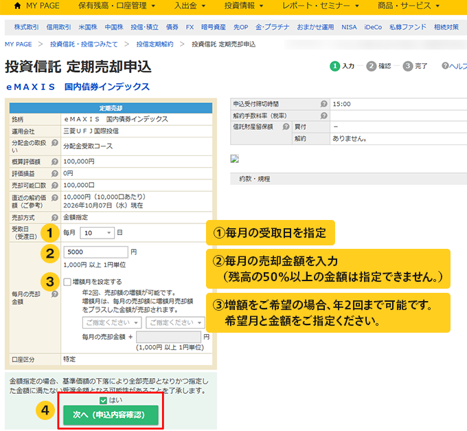Open the 受取日 day dropdown showing 10
Screen dimensions: 467x431
tap(97, 232)
